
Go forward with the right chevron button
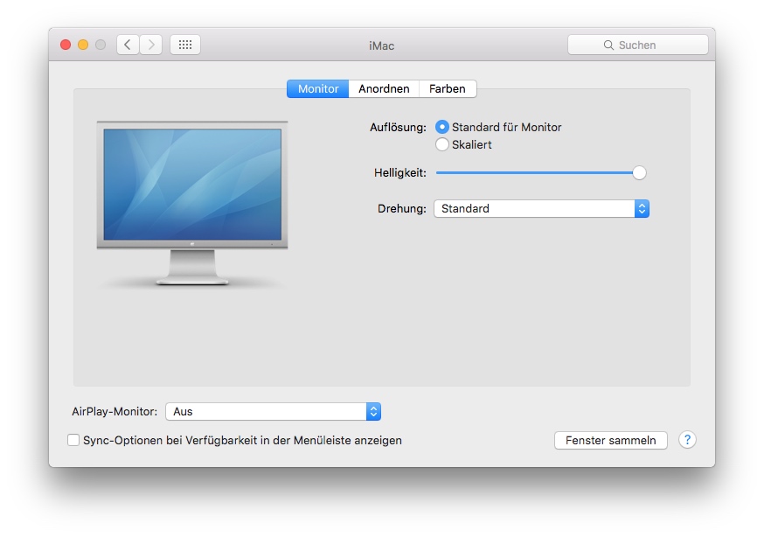[x=151, y=45]
